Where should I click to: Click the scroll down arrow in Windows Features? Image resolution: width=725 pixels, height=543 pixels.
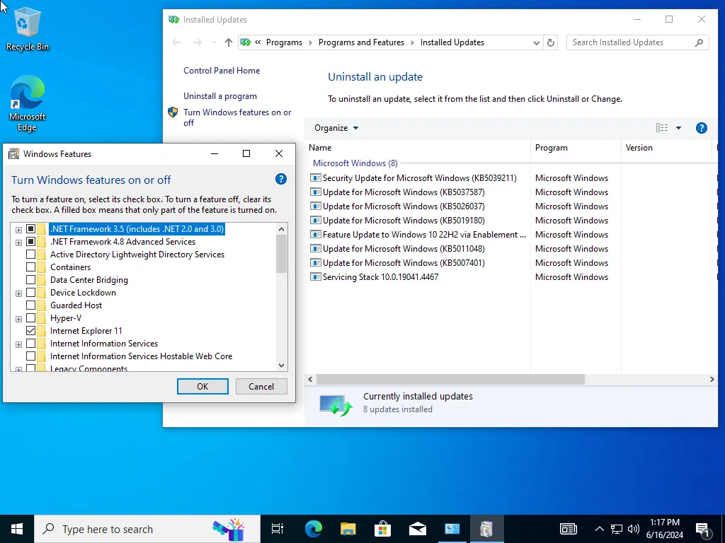point(281,366)
